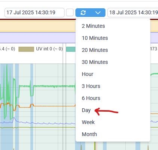
Task: Pick the Hour range option
Action: [x=113, y=74]
